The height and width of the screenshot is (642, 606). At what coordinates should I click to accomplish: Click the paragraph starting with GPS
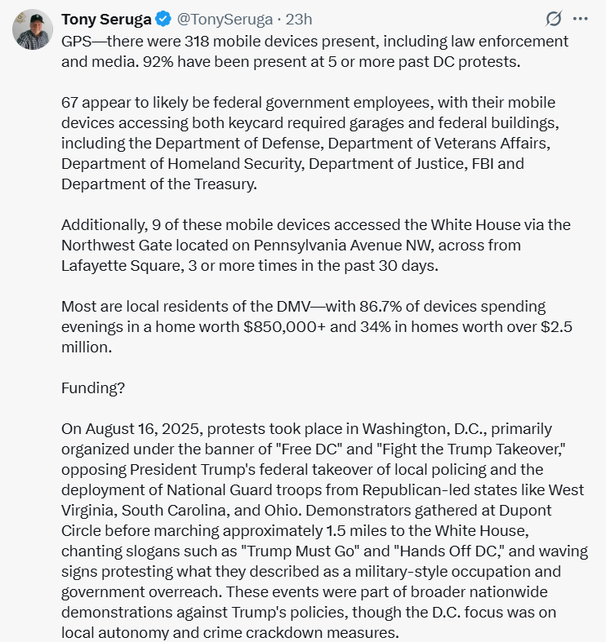(314, 51)
